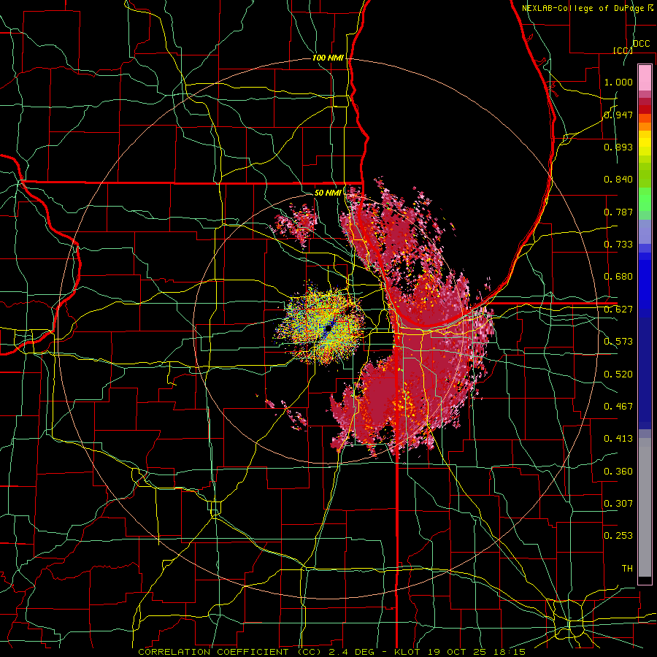This screenshot has height=657, width=657.
Task: Select the 0.893 scale value
Action: coord(618,147)
